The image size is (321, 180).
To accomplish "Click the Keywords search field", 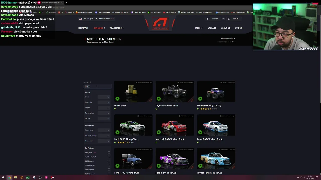I will [x=98, y=86].
